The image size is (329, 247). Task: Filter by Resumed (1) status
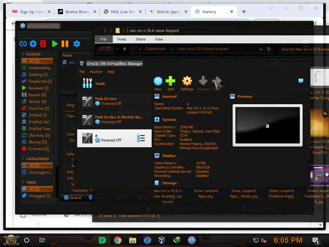[37, 88]
